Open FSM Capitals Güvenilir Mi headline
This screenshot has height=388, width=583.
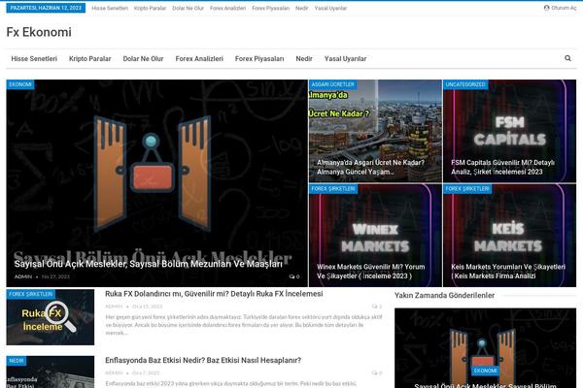point(502,167)
